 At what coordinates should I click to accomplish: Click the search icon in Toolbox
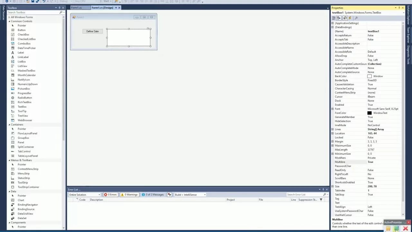pyautogui.click(x=61, y=12)
